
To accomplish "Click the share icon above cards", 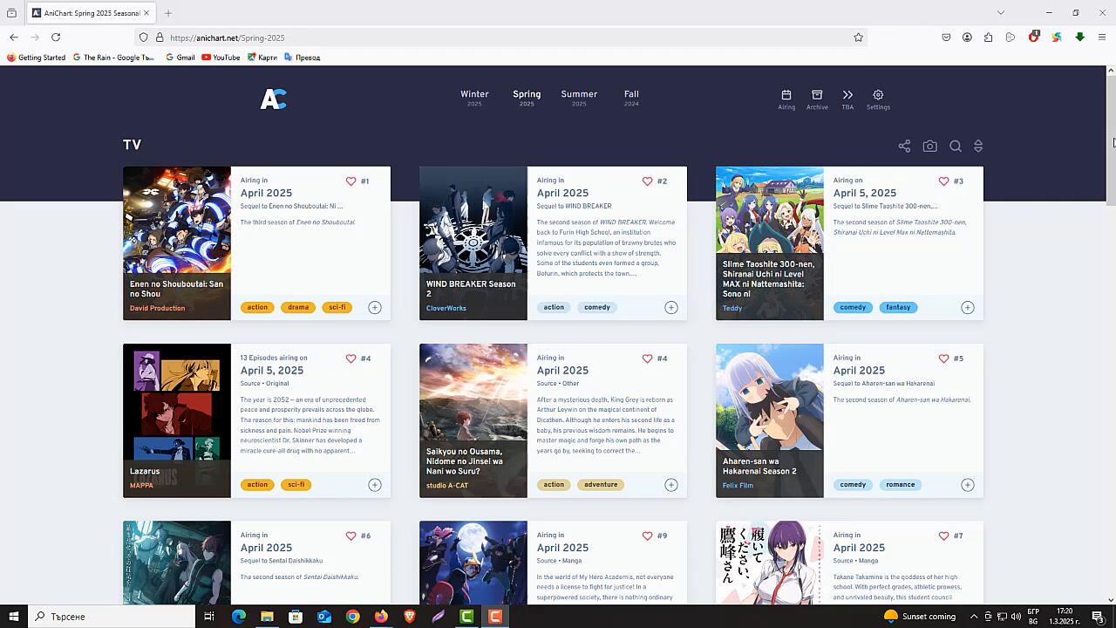I will pos(904,147).
